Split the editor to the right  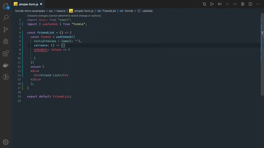coord(250,4)
